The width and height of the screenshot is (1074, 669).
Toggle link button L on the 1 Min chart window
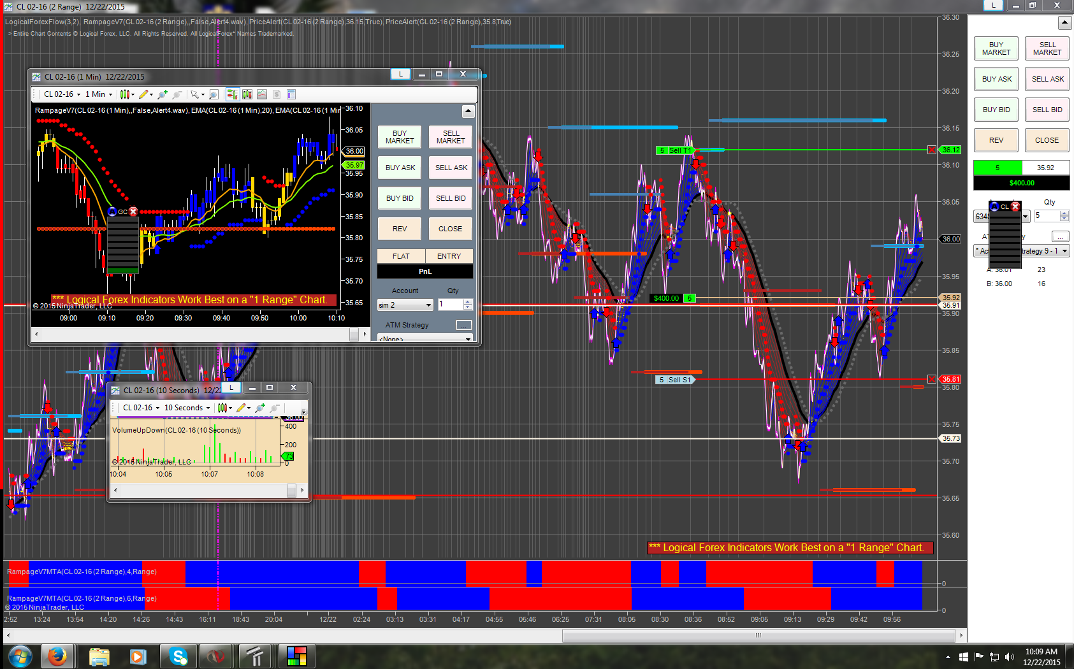401,74
